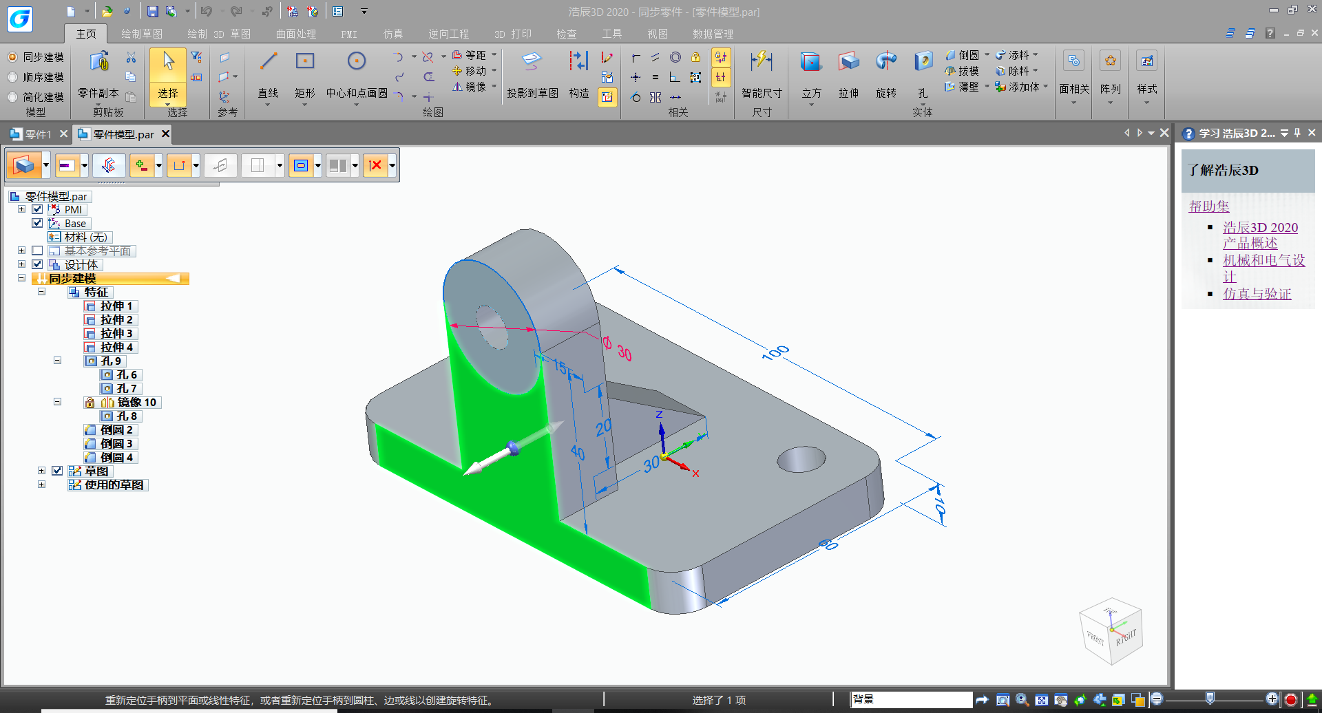The height and width of the screenshot is (713, 1322).
Task: Select the 直线 (Line) drawing tool
Action: pos(268,62)
